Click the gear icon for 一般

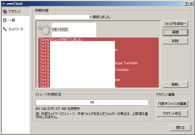pyautogui.click(x=5, y=20)
